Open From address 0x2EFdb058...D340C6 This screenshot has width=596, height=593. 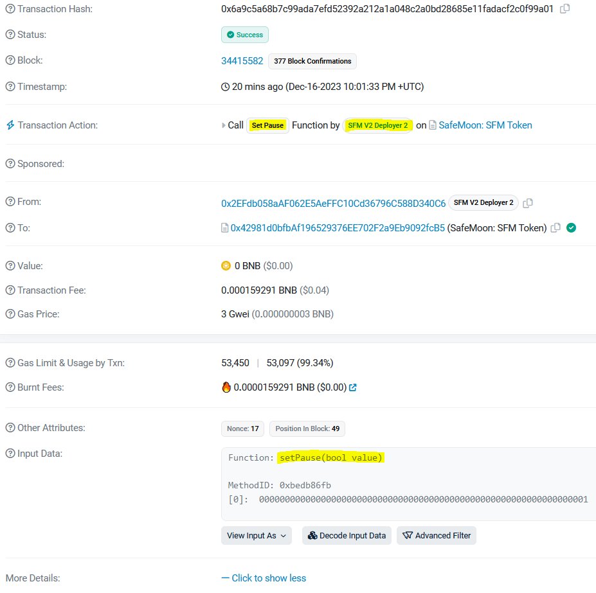pos(333,204)
